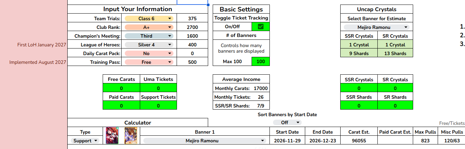This screenshot has height=149, width=465.
Task: Select the Input Your Information header
Action: click(137, 9)
